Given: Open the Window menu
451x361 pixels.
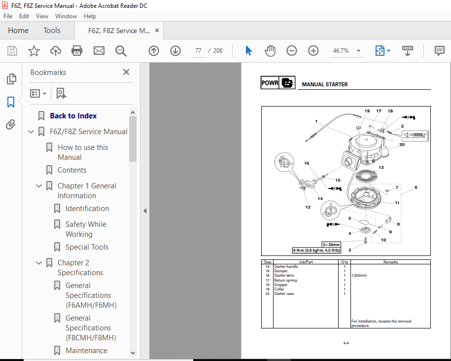Looking at the screenshot, I should 66,16.
